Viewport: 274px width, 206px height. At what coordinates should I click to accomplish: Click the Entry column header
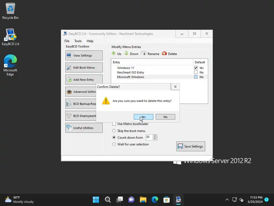pyautogui.click(x=152, y=62)
